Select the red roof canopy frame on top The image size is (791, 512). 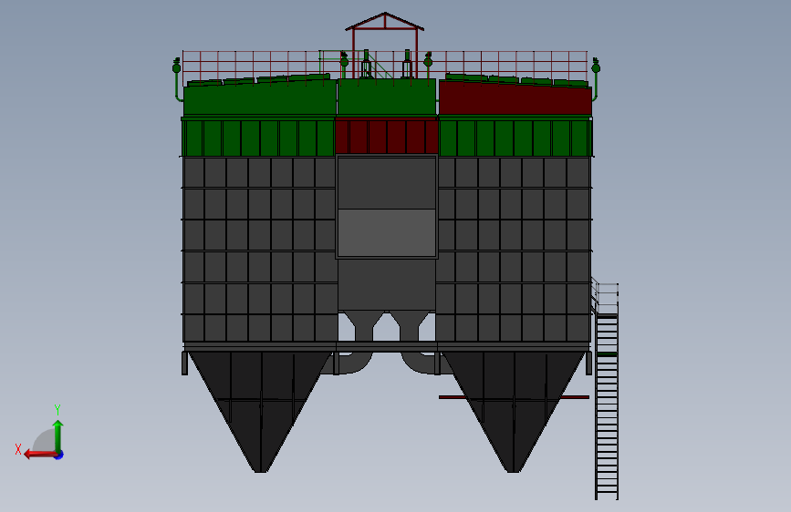(385, 45)
